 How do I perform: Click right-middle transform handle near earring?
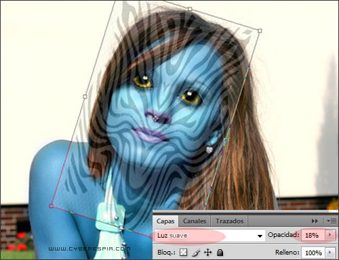pos(226,140)
